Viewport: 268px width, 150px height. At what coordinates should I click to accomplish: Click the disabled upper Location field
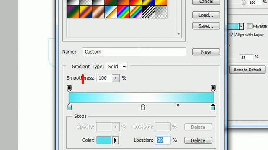pyautogui.click(x=163, y=127)
